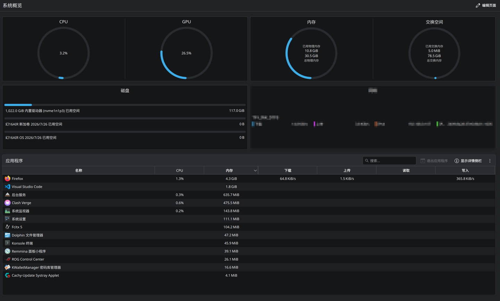Viewport: 500px width, 301px height.
Task: Focus the 搜索 search field
Action: [389, 161]
